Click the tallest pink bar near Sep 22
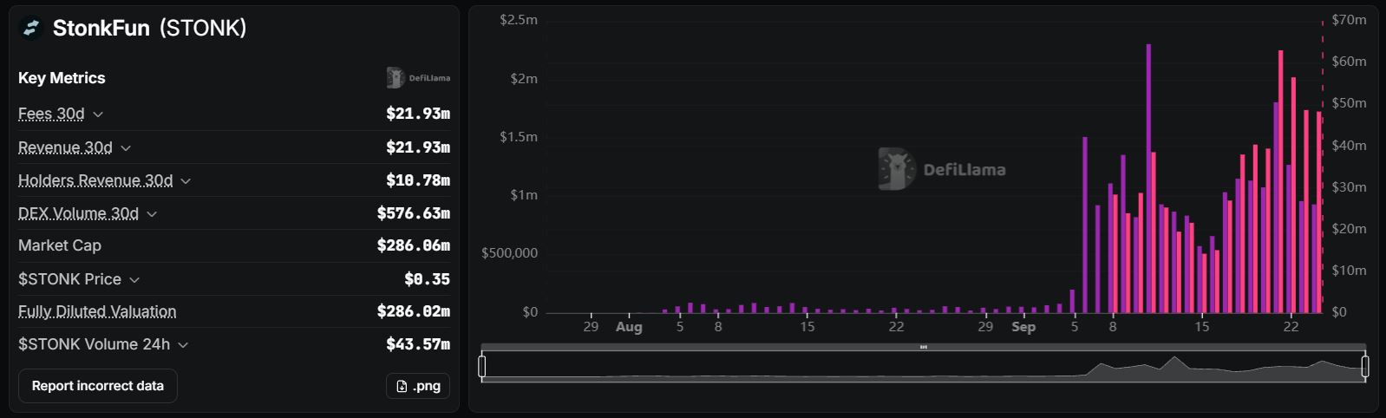Image resolution: width=1386 pixels, height=418 pixels. pyautogui.click(x=1280, y=182)
